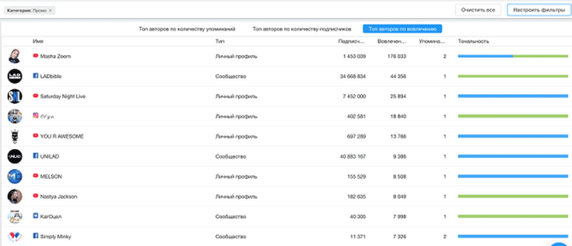Viewport: 572px width, 246px height.
Task: Open UNILAD avatar thumbnail
Action: click(15, 156)
